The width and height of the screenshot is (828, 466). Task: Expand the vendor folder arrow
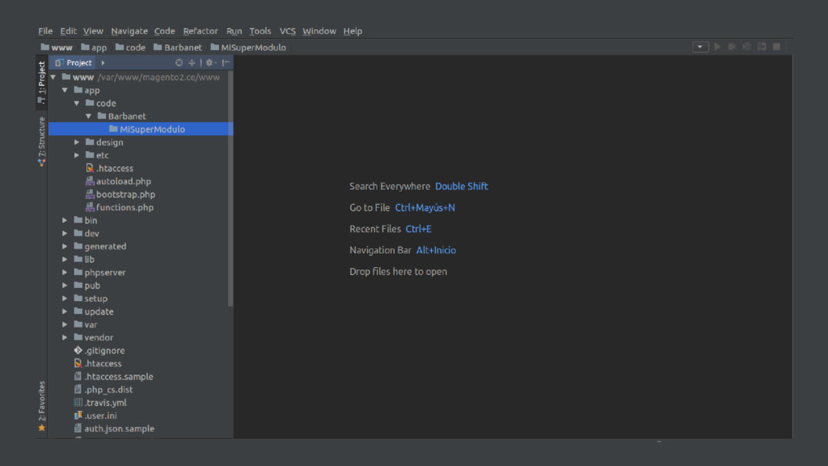pyautogui.click(x=65, y=337)
